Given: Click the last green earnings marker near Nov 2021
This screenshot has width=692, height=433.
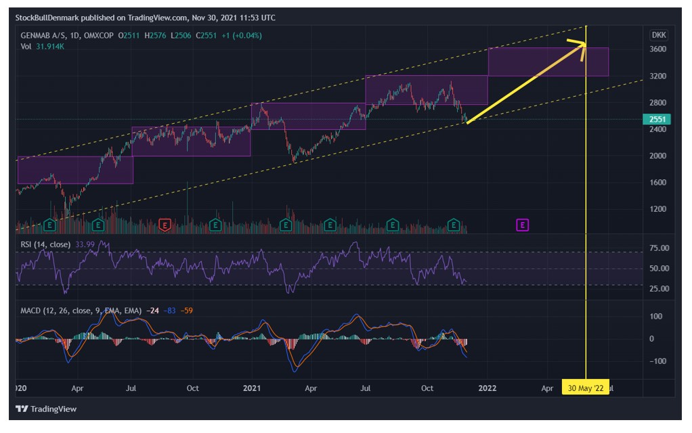Looking at the screenshot, I should (x=454, y=225).
